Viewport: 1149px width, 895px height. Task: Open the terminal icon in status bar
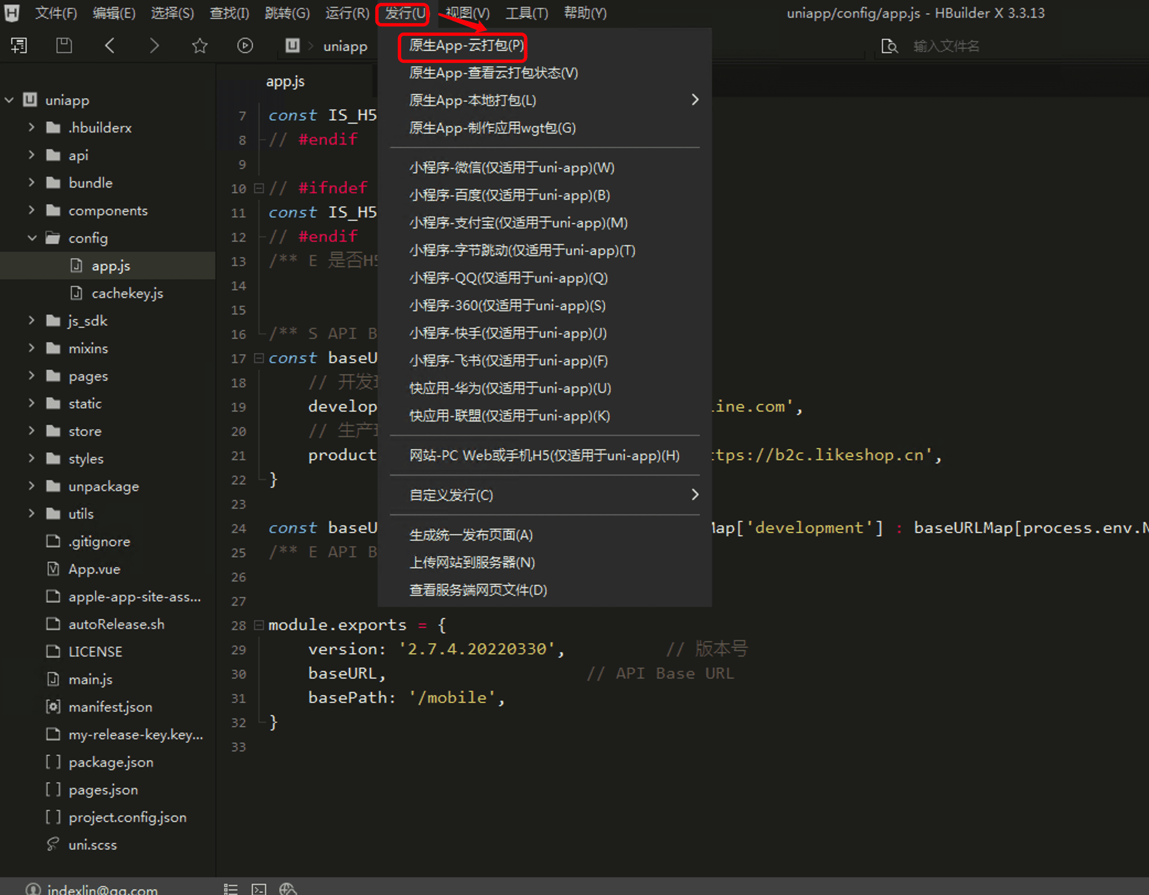tap(259, 889)
